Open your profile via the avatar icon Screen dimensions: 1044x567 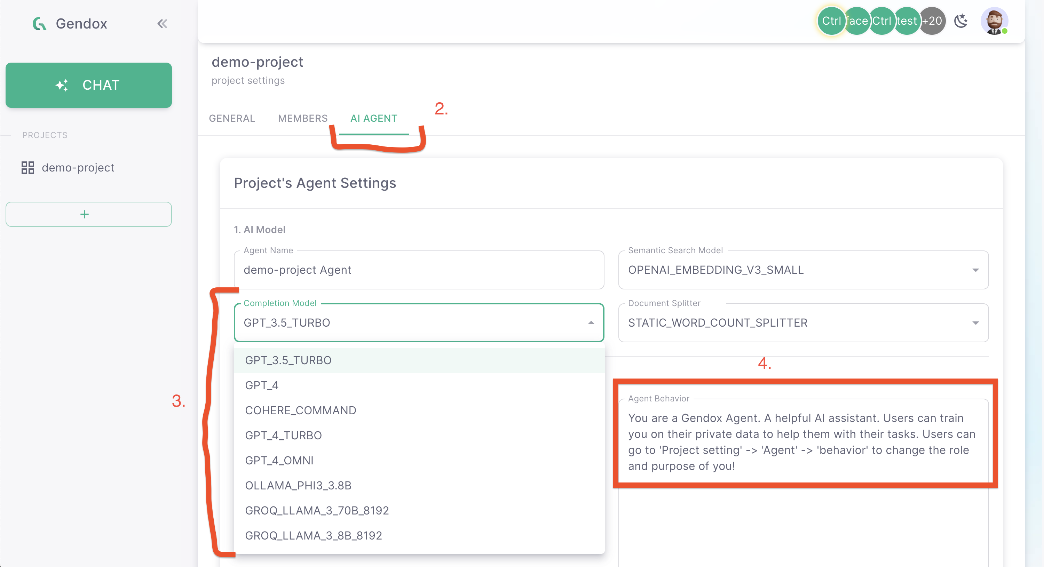coord(995,21)
